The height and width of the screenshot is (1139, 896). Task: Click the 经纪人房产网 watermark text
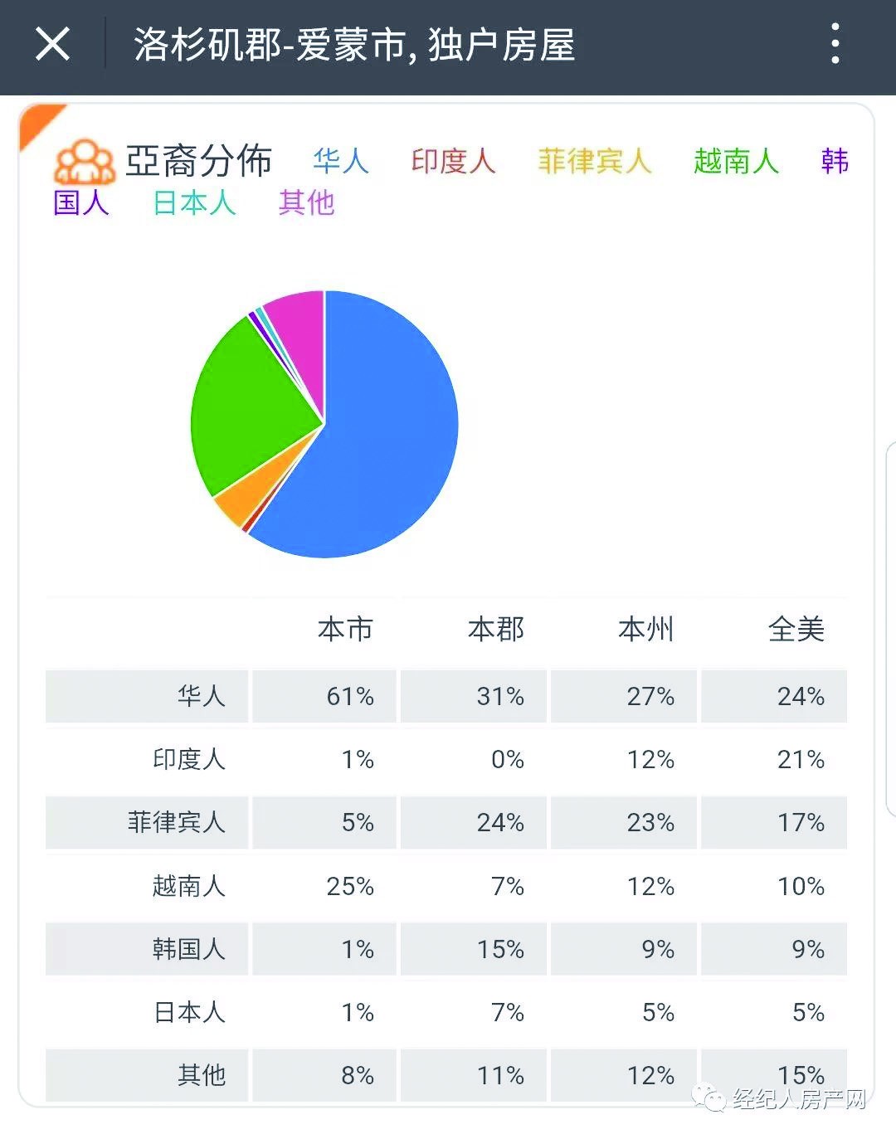[x=799, y=1099]
